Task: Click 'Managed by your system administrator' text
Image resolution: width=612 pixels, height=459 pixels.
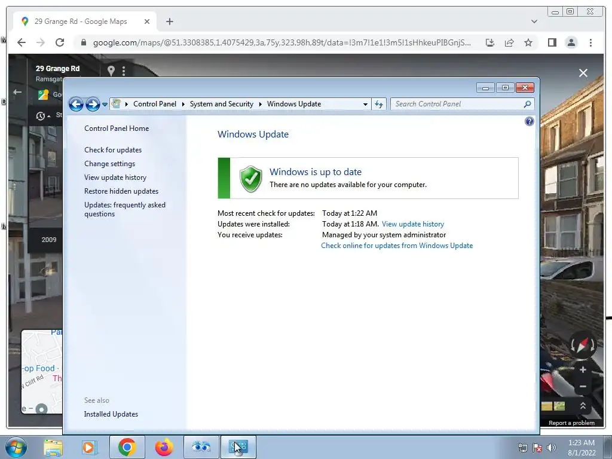Action: [384, 234]
